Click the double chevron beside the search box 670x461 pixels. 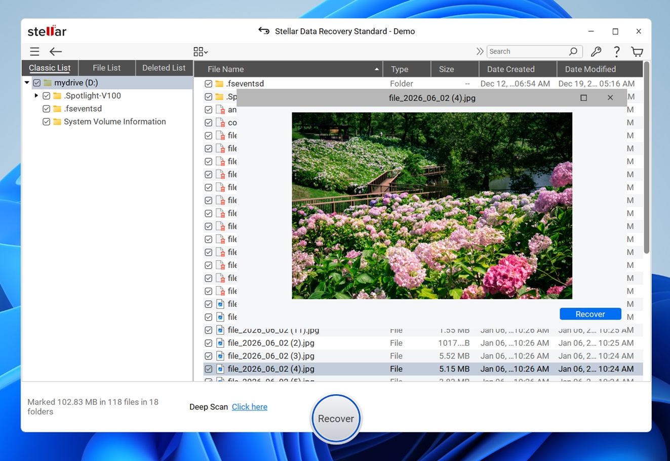(479, 51)
